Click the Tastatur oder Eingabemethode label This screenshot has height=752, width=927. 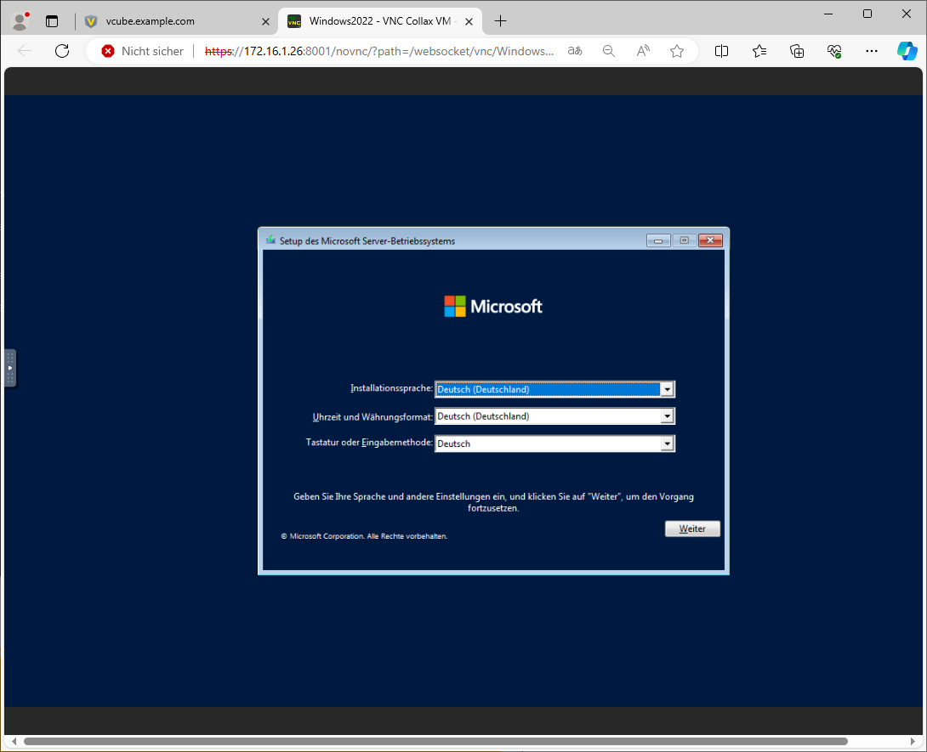[369, 443]
